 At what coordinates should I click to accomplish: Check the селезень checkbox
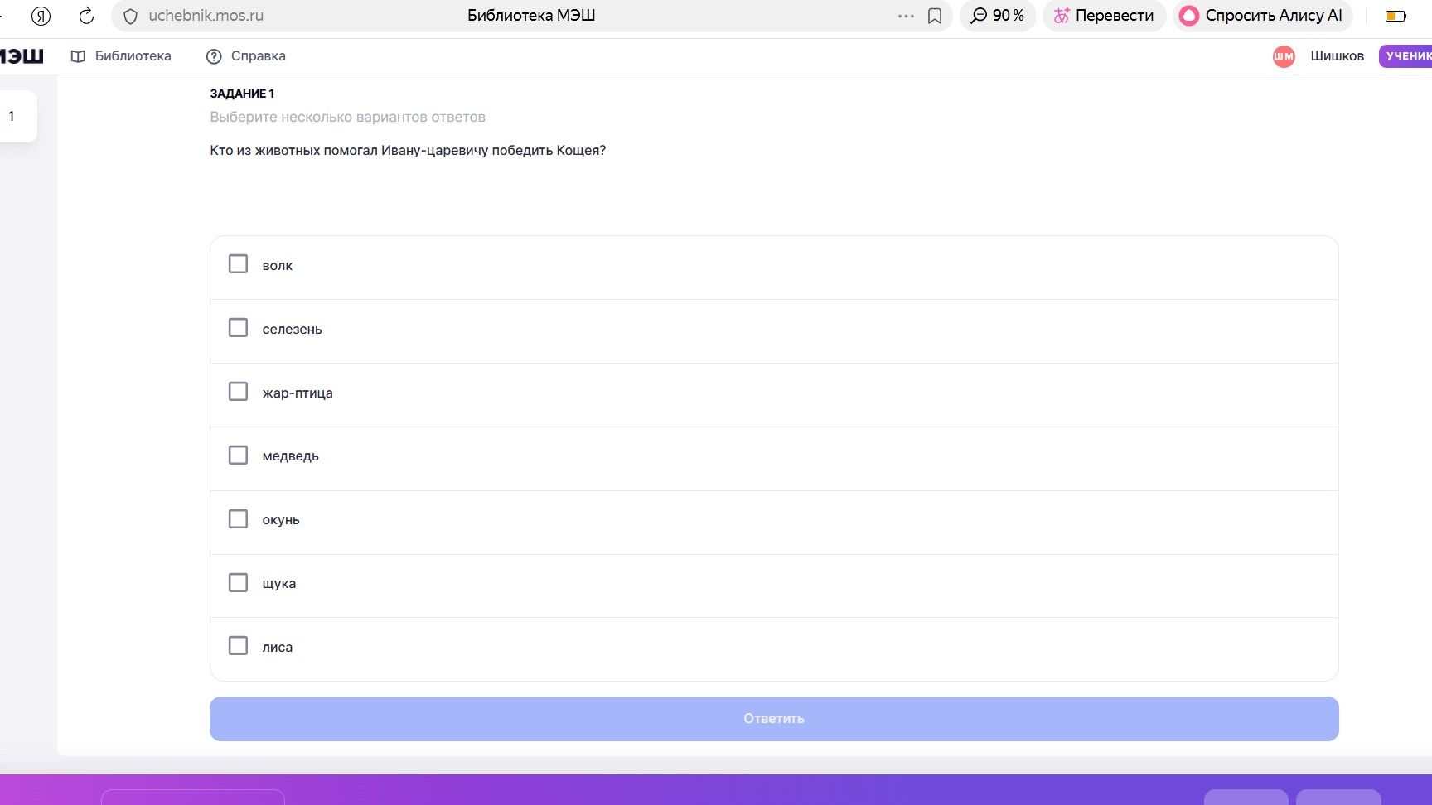coord(238,328)
